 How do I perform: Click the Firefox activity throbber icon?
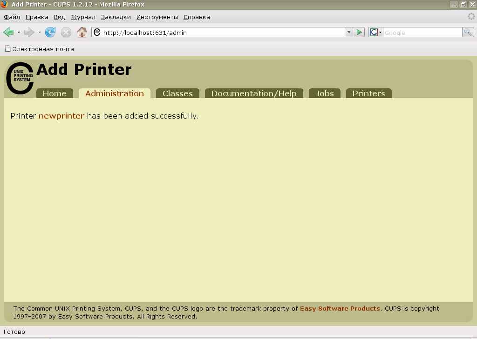[471, 16]
